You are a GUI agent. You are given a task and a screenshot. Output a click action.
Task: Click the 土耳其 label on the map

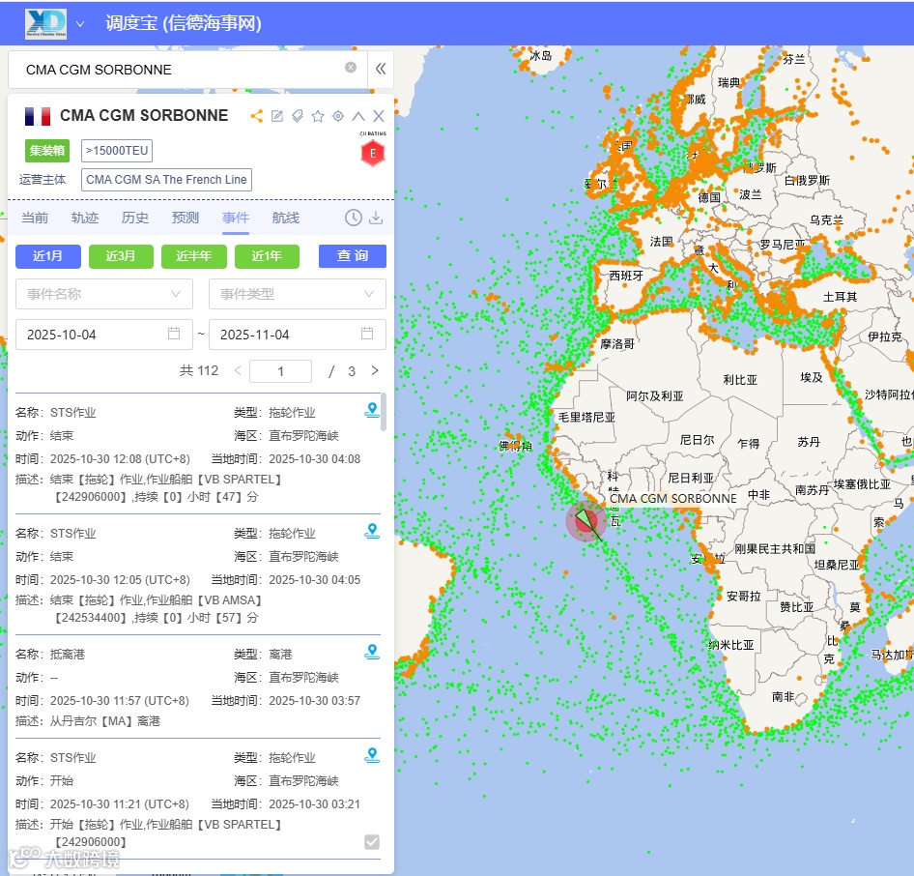tap(840, 297)
